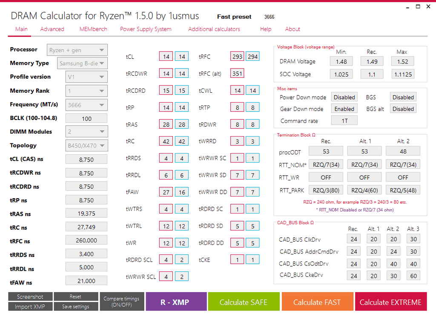
Task: Expand the Memory Type dropdown showing Samsung B-die
Action: click(x=82, y=63)
